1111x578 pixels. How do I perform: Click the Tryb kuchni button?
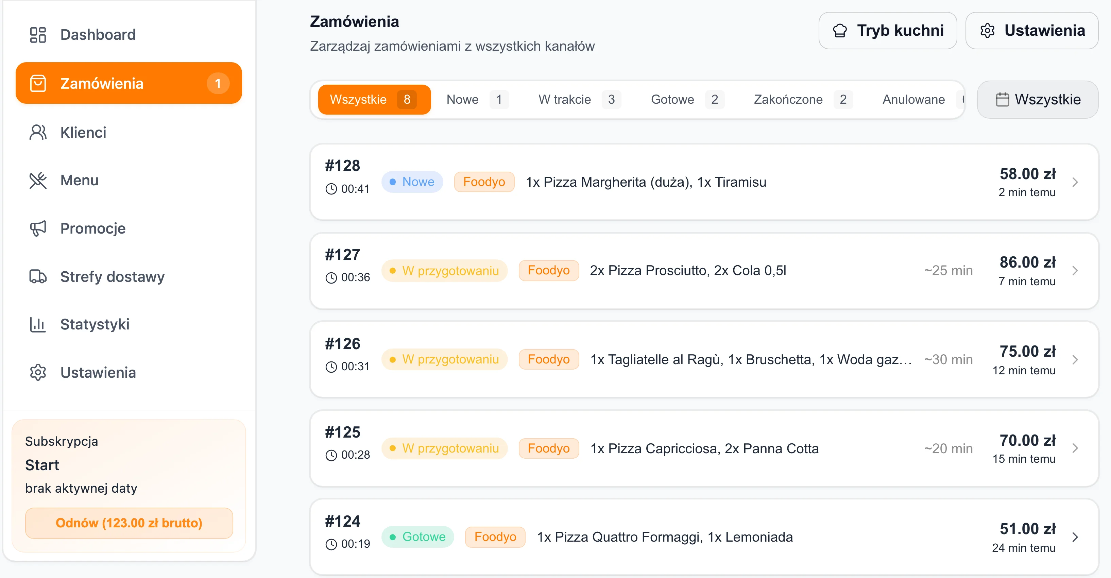click(x=888, y=31)
